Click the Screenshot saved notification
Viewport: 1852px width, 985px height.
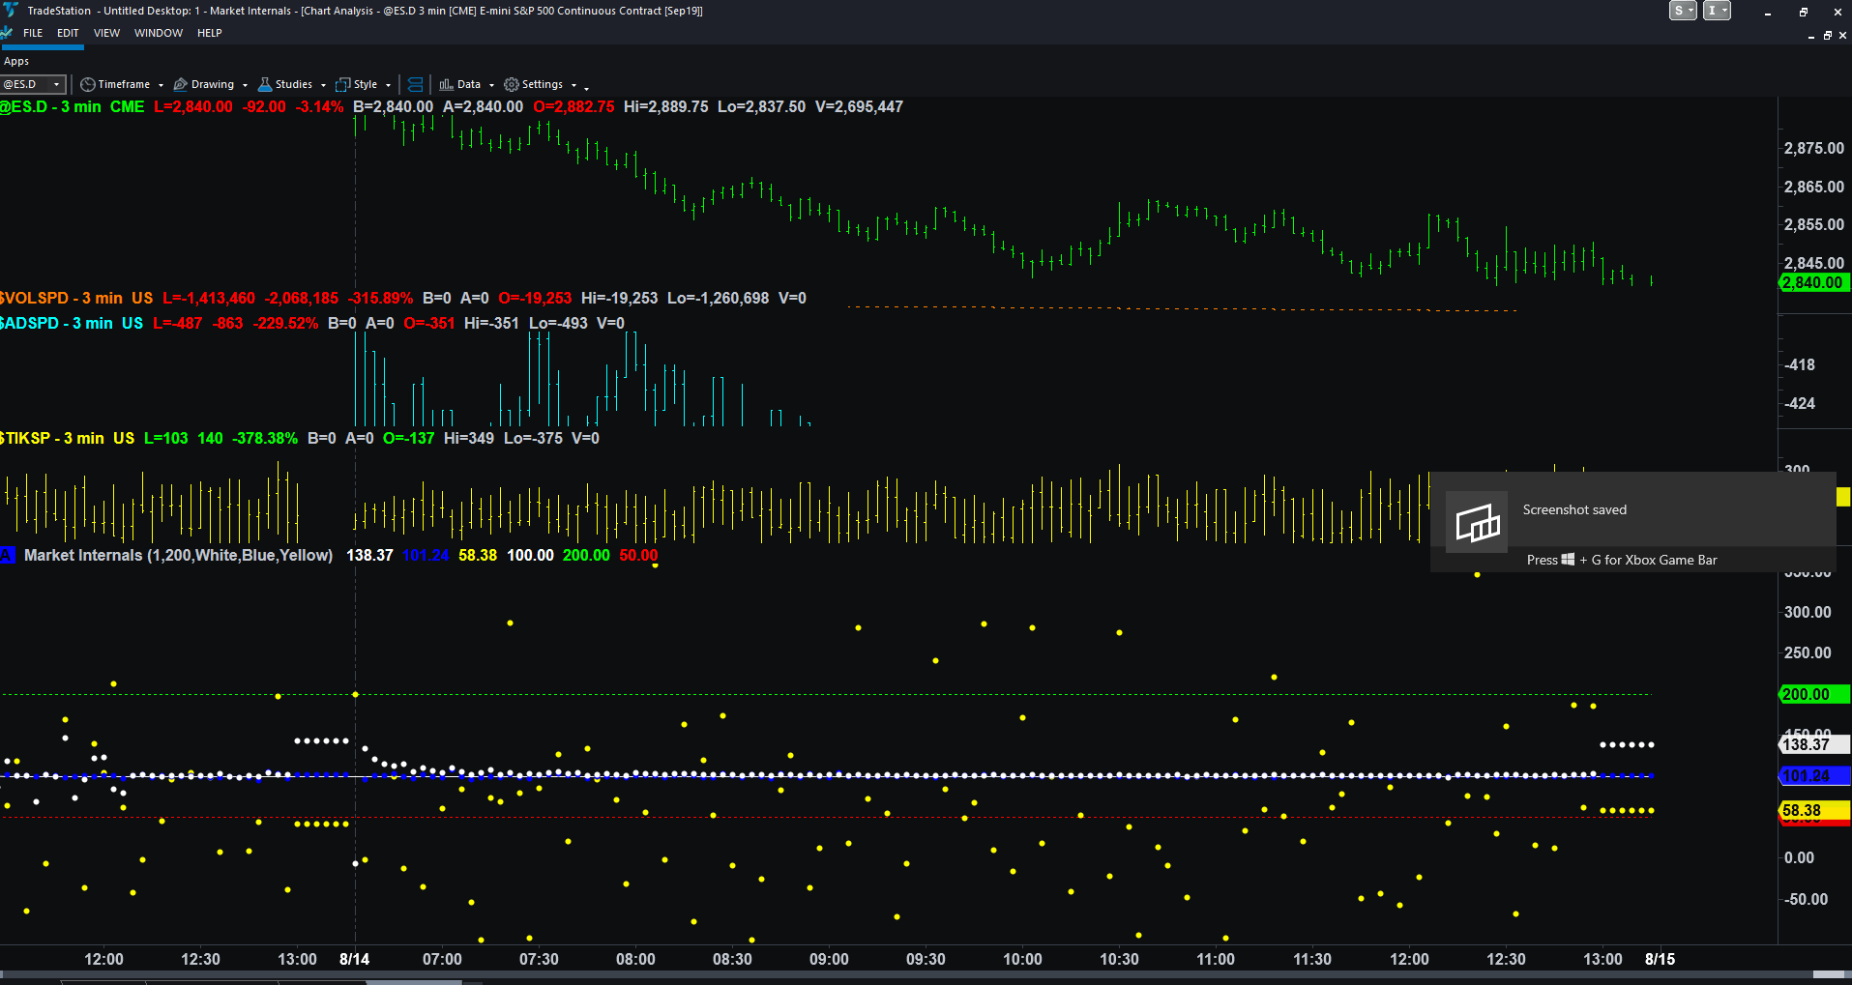click(x=1632, y=522)
